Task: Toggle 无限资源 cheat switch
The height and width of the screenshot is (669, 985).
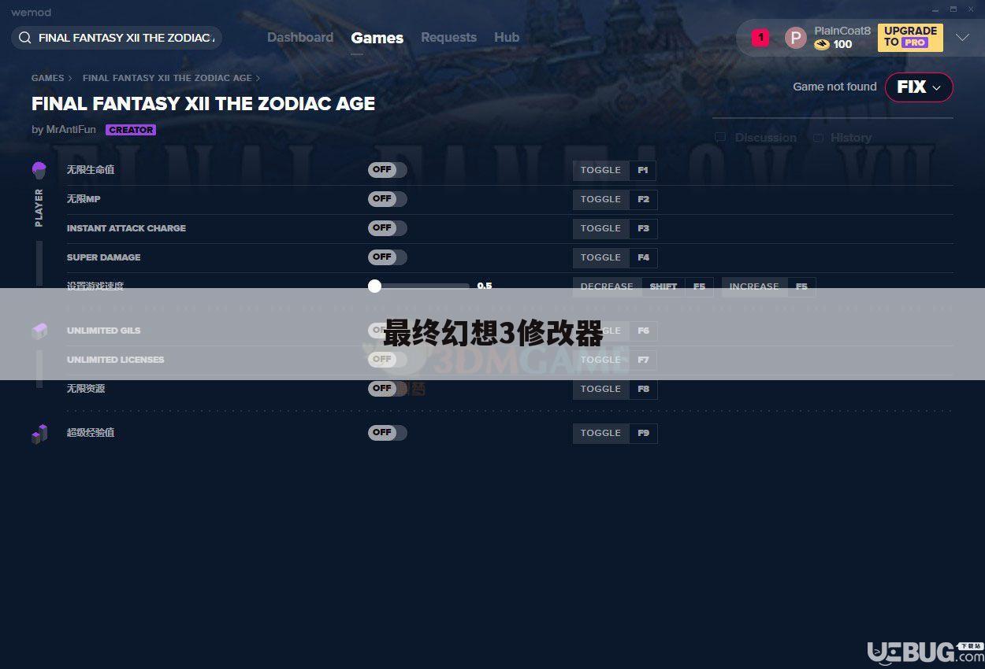Action: pos(387,388)
